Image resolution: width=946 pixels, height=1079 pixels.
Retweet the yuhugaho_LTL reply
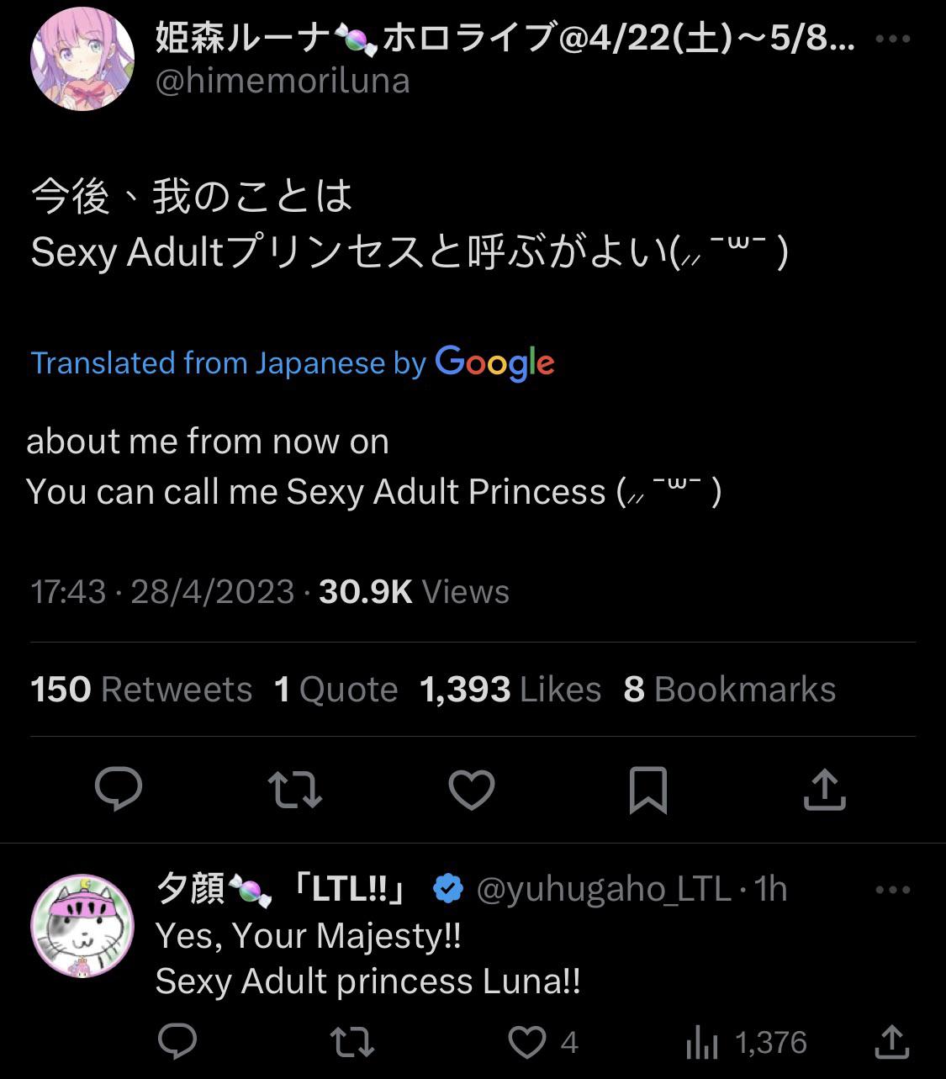click(352, 1043)
